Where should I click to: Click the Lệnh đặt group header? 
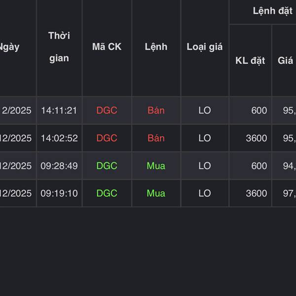[272, 11]
